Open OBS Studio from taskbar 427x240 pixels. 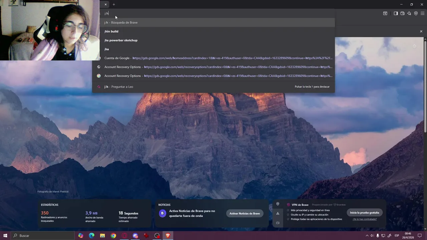[157, 236]
